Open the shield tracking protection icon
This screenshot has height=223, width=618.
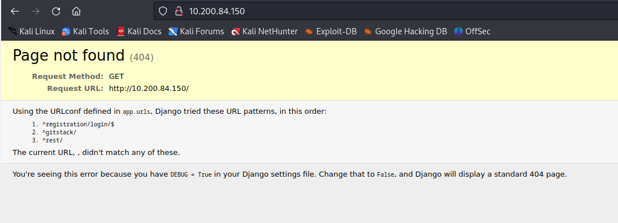pyautogui.click(x=163, y=11)
